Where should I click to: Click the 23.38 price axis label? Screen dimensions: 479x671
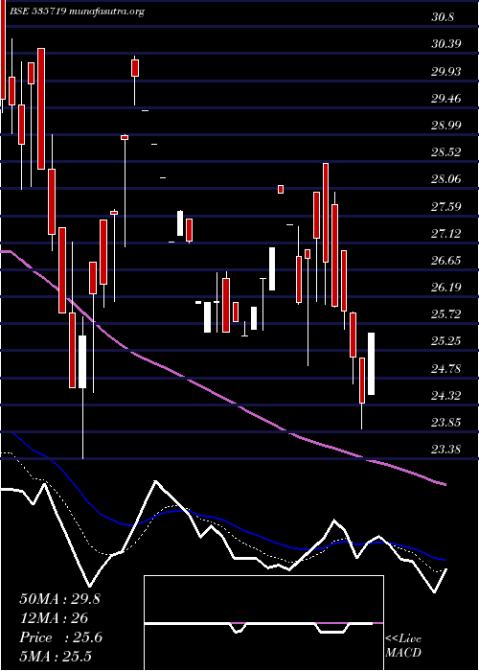click(x=446, y=450)
